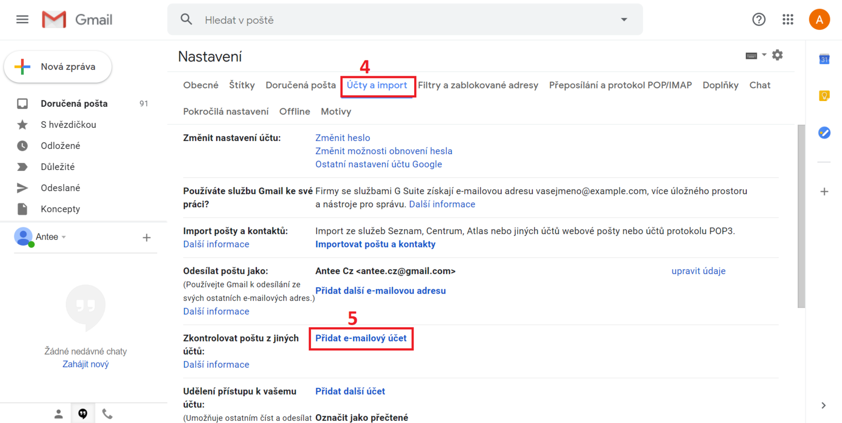
Task: Open Google Tasks in side panel
Action: (x=824, y=133)
